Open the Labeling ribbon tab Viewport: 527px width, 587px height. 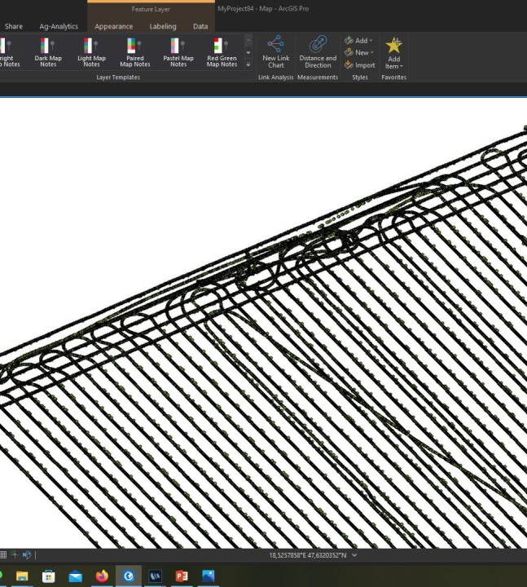(162, 26)
